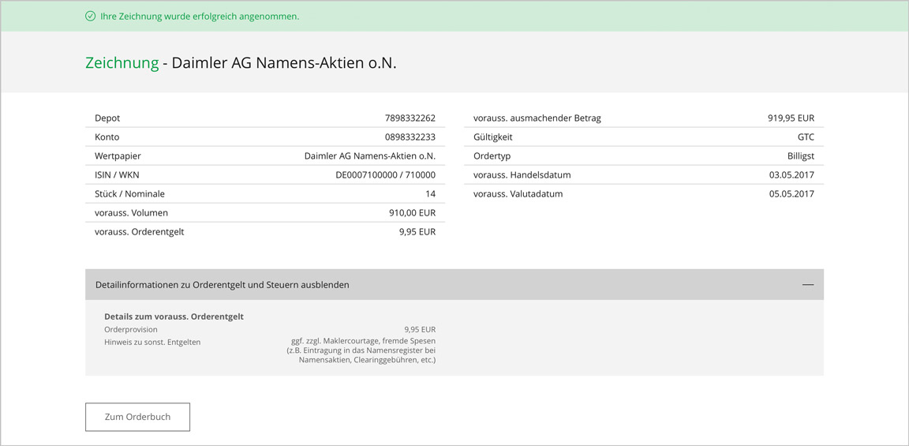Screen dimensions: 909x446
Task: Click the Stück / Nominale value 14
Action: pyautogui.click(x=431, y=194)
